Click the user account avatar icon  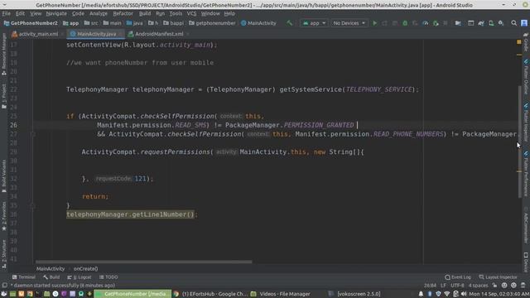(x=524, y=23)
